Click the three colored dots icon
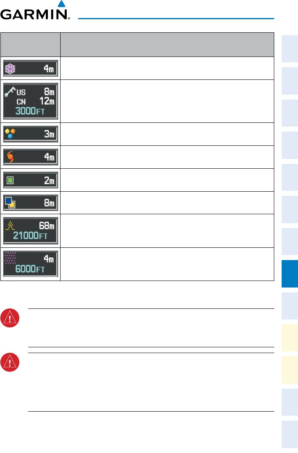This screenshot has width=298, height=453. tap(10, 134)
